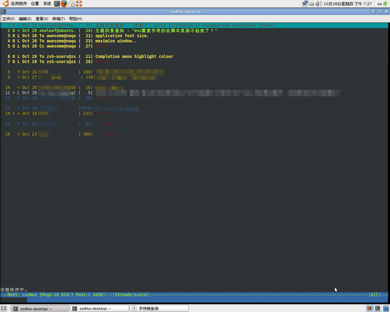Click the show desktop icon in the bottom panel
The height and width of the screenshot is (312, 390).
coord(4,308)
